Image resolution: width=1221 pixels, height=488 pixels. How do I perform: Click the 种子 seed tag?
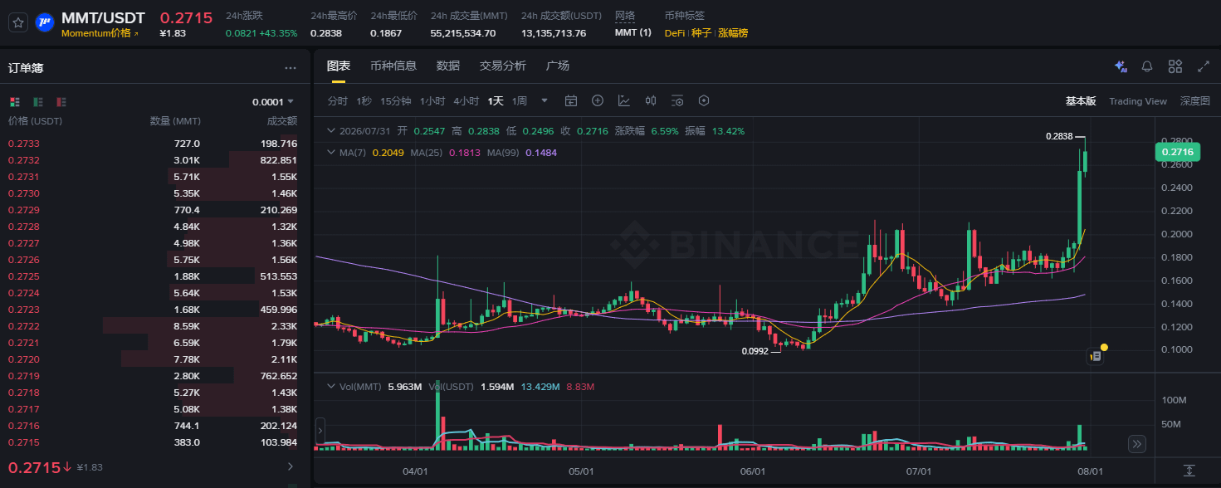coord(701,33)
